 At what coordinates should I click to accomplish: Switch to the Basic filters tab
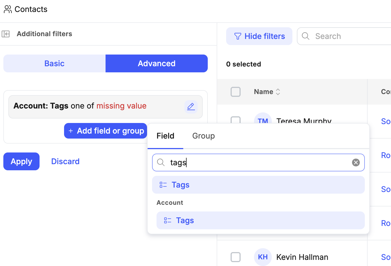(54, 63)
